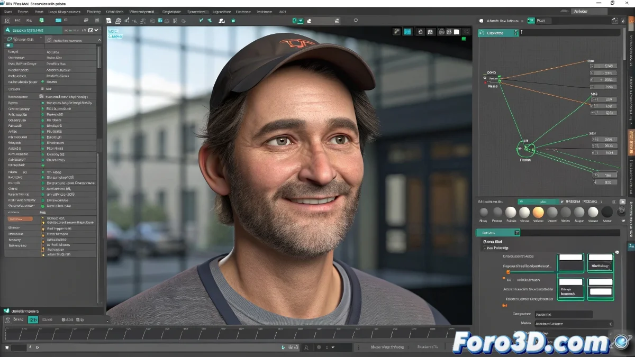The image size is (635, 357).
Task: Click the white flag icon in the bottom bar
Action: pyautogui.click(x=7, y=347)
